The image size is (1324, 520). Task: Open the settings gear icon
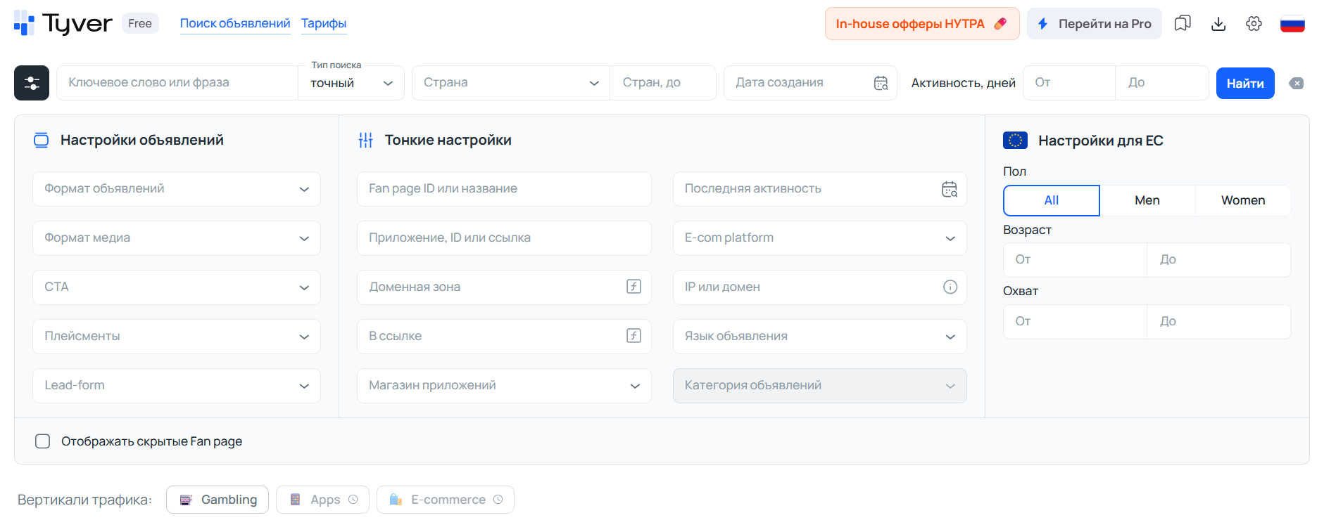coord(1254,24)
